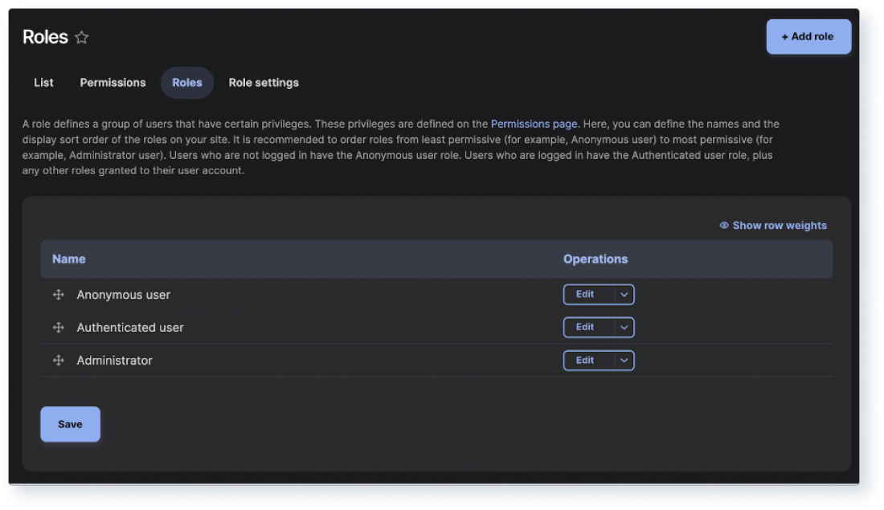
Task: Click the star icon beside Roles heading
Action: coord(80,37)
